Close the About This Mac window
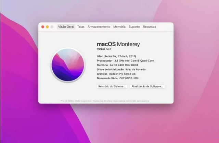Viewport: 219px width, 143px height. click(43, 27)
